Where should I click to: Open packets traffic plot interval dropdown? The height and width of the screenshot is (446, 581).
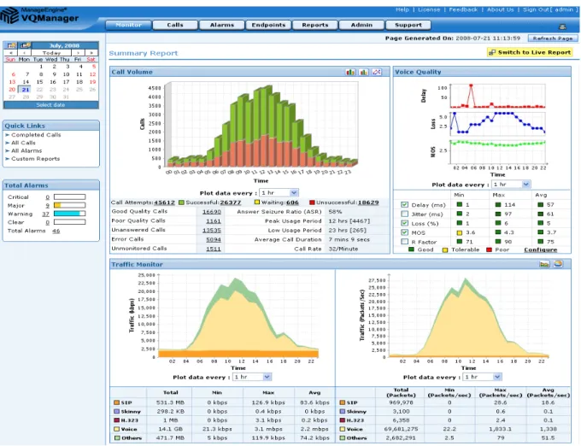[483, 377]
